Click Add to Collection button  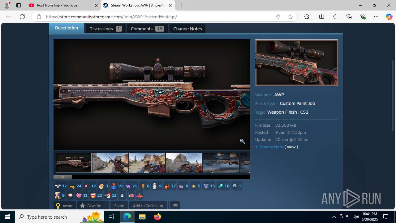pyautogui.click(x=148, y=206)
